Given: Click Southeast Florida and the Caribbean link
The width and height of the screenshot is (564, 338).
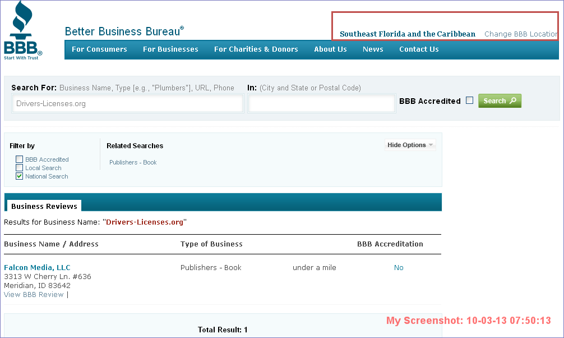Looking at the screenshot, I should click(x=408, y=34).
